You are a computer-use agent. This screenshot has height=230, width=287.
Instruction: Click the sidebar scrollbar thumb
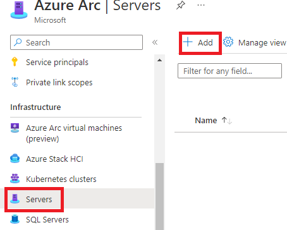point(160,197)
